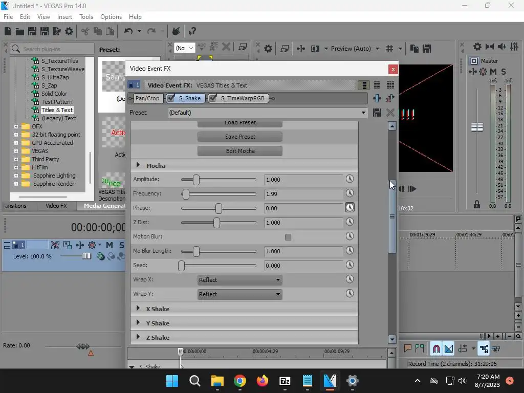Expand the X Shake section
Image resolution: width=524 pixels, height=393 pixels.
[x=138, y=309]
